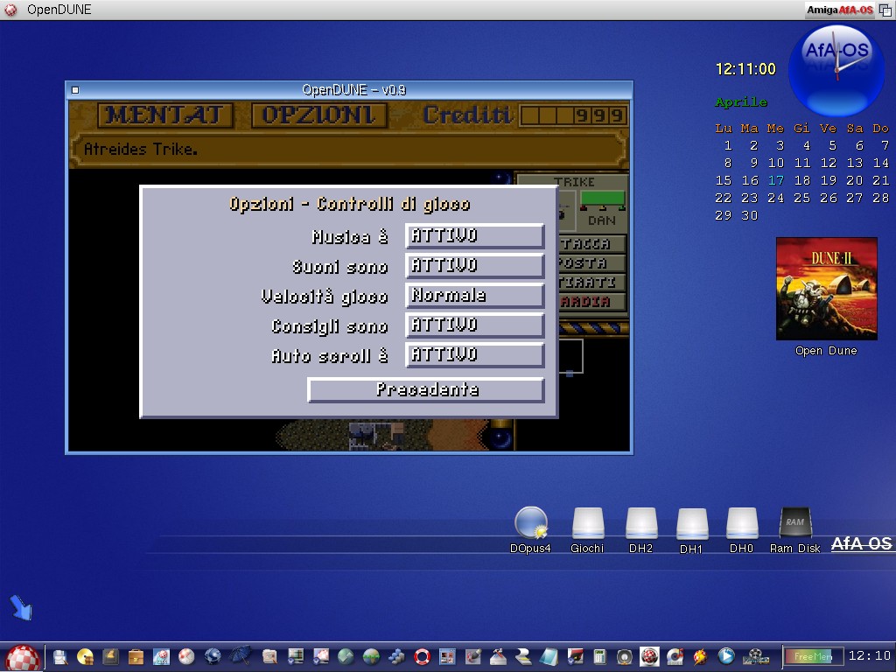Click the FreeMem memory gauge
896x672 pixels.
[813, 656]
